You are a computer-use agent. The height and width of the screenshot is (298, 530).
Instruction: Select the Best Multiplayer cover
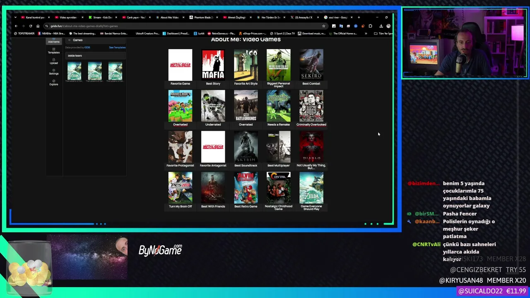click(278, 147)
